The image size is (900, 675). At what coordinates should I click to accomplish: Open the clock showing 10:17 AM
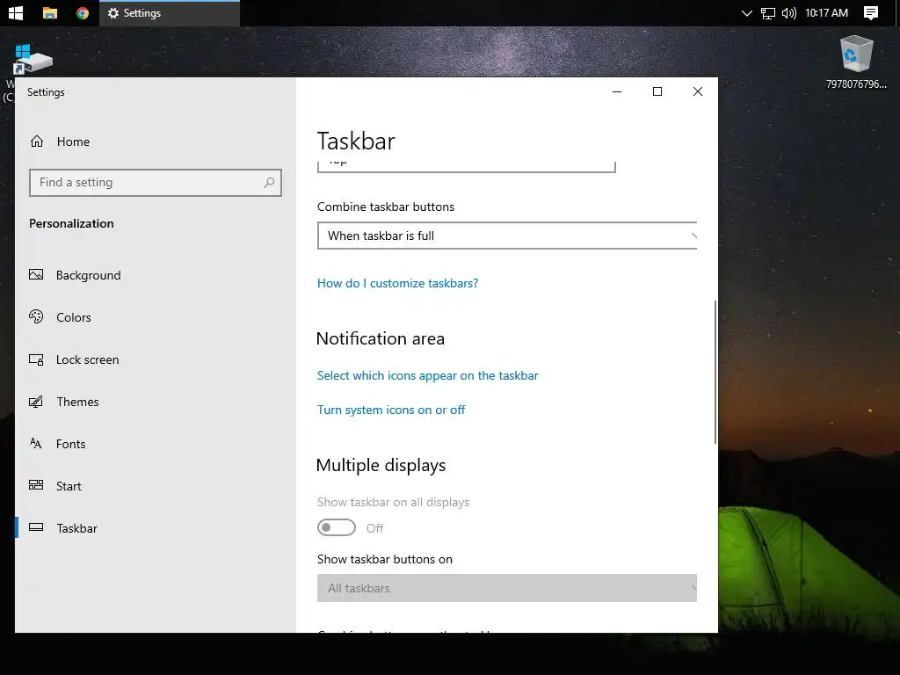(x=826, y=12)
